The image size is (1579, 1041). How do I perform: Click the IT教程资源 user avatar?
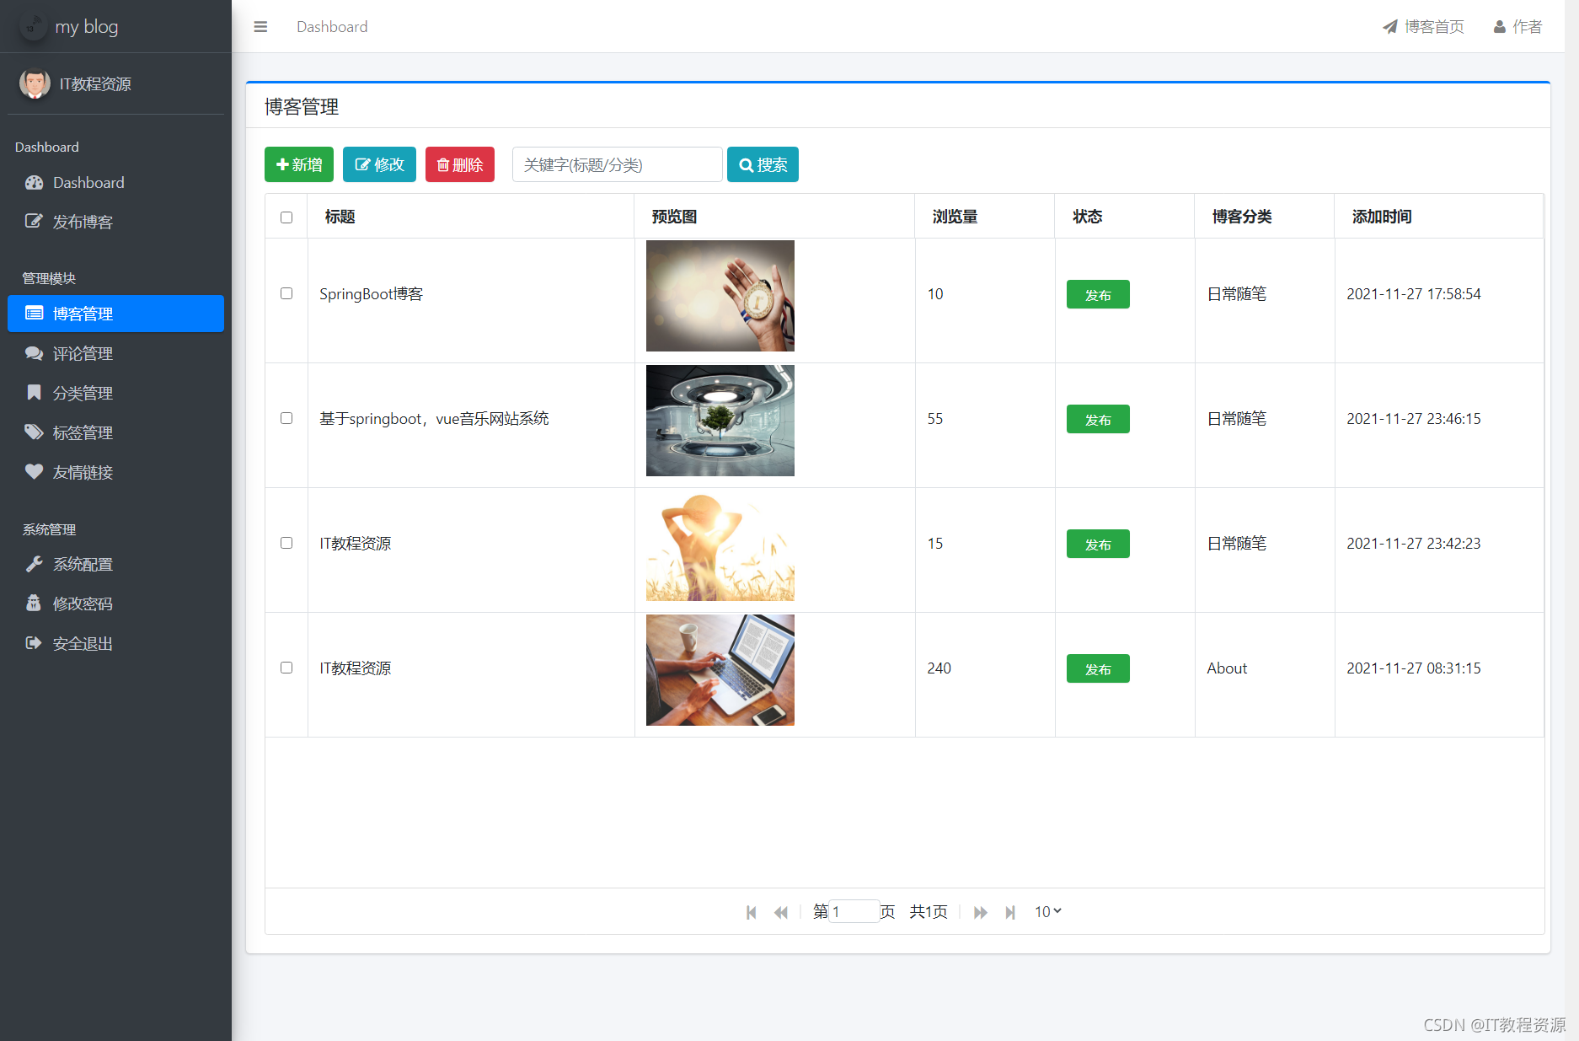pyautogui.click(x=35, y=83)
